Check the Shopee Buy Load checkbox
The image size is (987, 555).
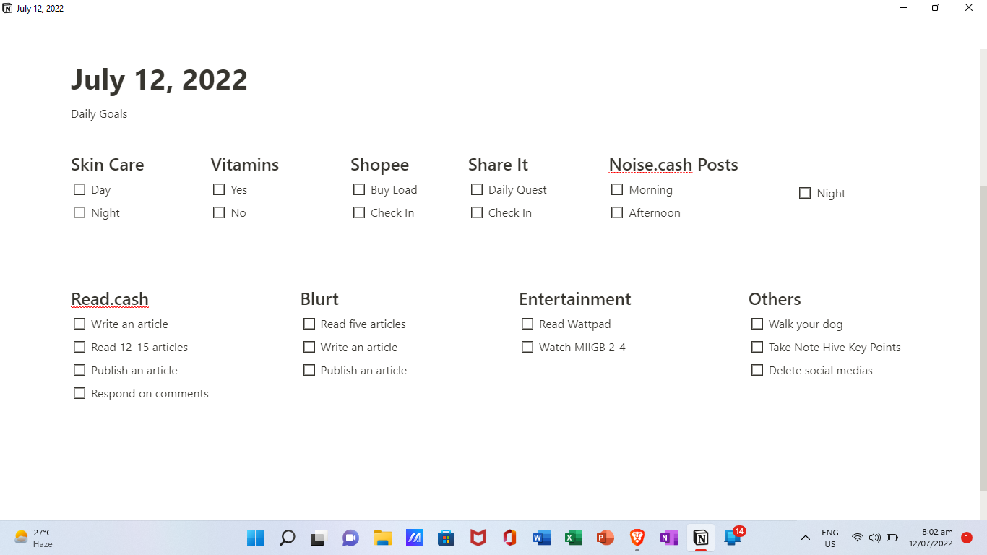(359, 189)
